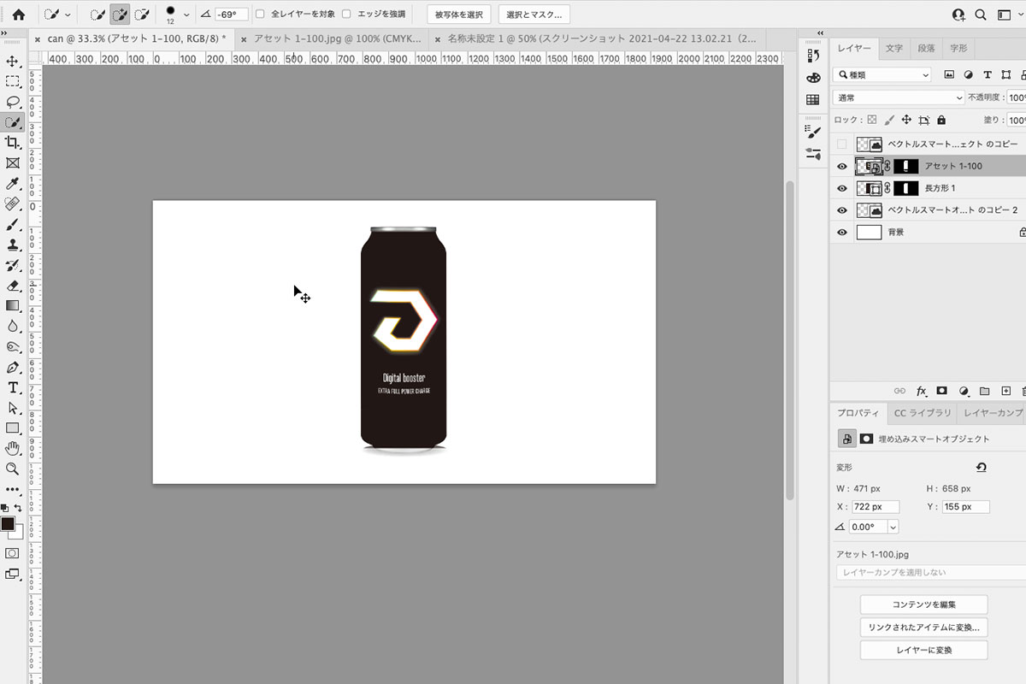
Task: Open the rotation angle dropdown in properties
Action: click(x=893, y=528)
